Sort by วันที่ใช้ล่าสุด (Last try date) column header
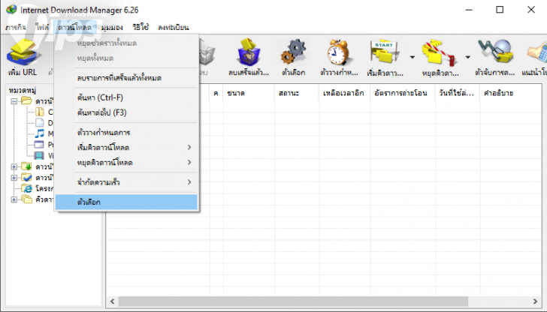The image size is (547, 312). (x=458, y=93)
